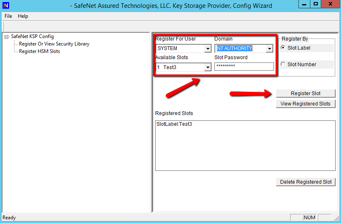Select SlotLabel:Test3 in Registered Slots list

click(174, 124)
